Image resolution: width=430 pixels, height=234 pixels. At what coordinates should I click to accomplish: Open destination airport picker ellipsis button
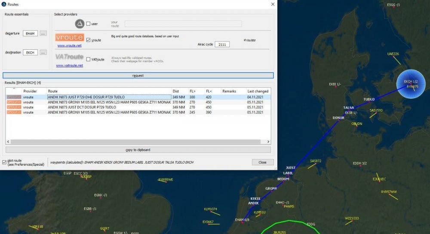[43, 52]
